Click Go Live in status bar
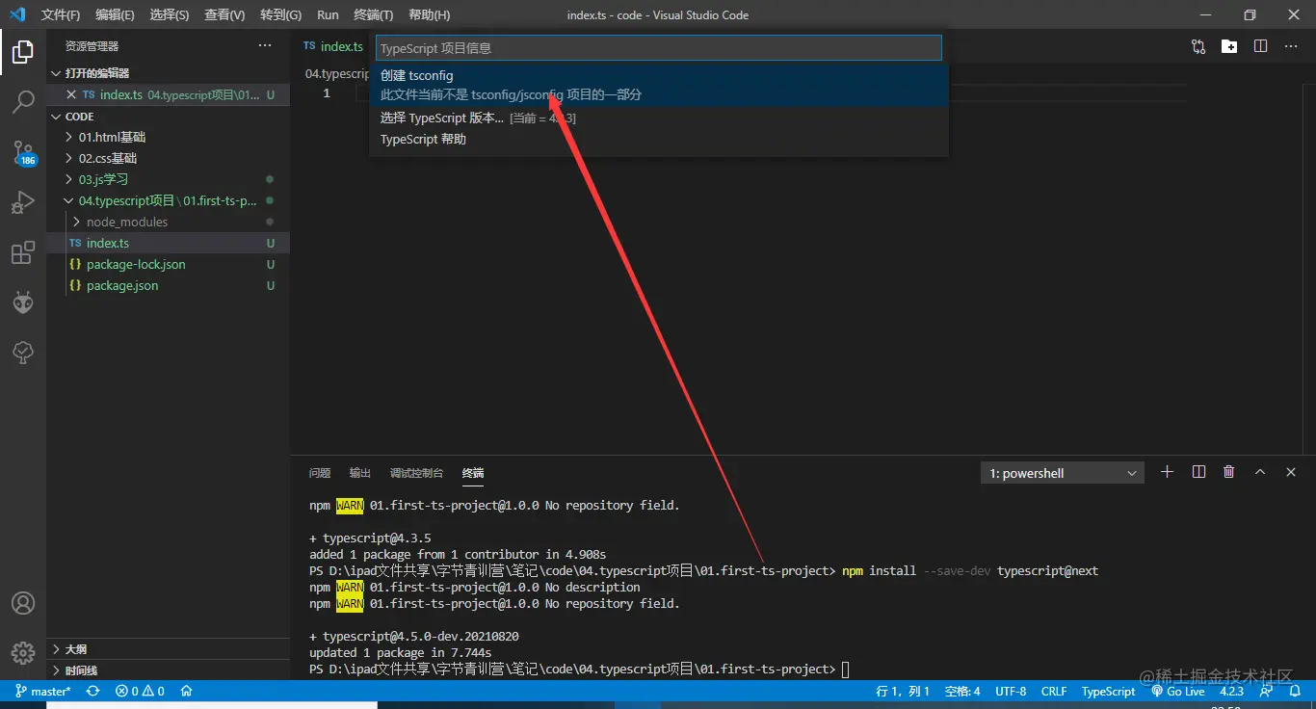Image resolution: width=1316 pixels, height=709 pixels. coord(1178,691)
